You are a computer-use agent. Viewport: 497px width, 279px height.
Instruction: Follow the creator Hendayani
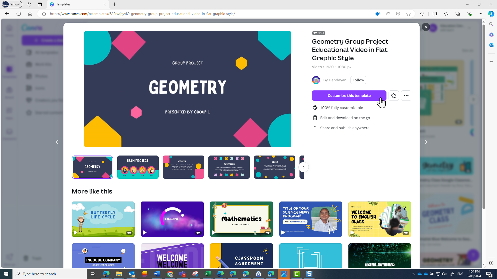358,80
